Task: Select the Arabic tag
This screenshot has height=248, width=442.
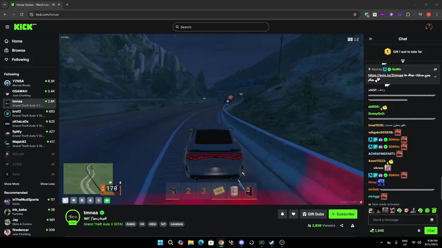Action: coord(131,224)
